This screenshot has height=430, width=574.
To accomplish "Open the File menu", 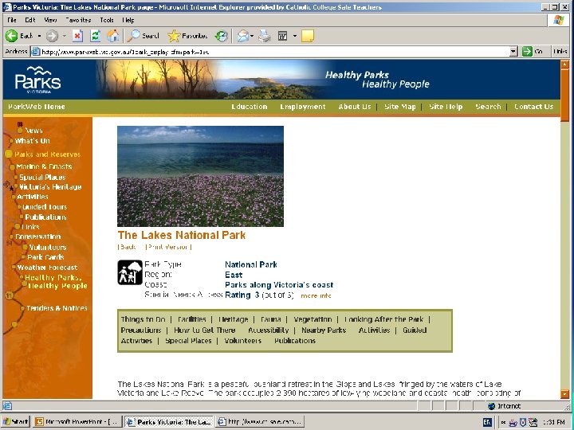I will coord(12,20).
